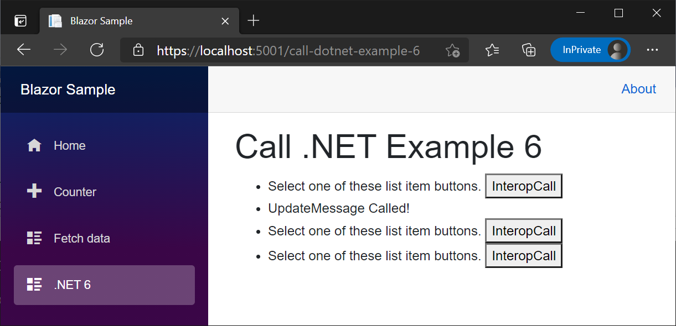
Task: Click the grid icon beside .NET 6
Action: click(x=34, y=285)
